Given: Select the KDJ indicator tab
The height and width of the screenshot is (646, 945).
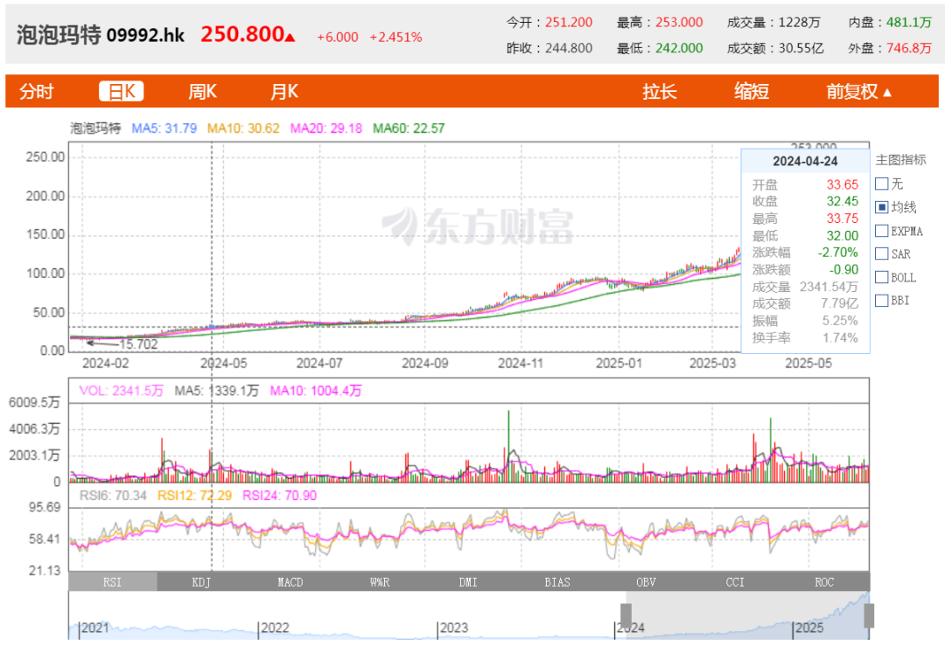Looking at the screenshot, I should click(x=202, y=582).
